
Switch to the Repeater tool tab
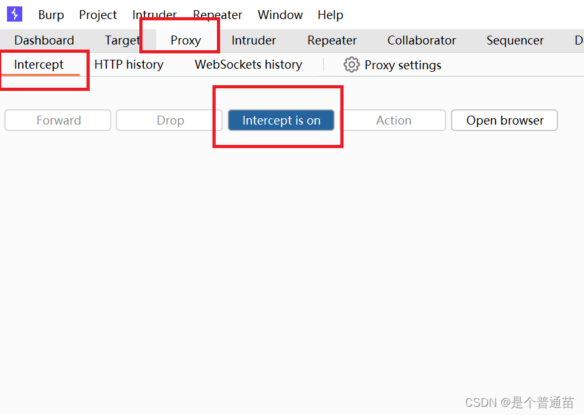click(x=332, y=40)
